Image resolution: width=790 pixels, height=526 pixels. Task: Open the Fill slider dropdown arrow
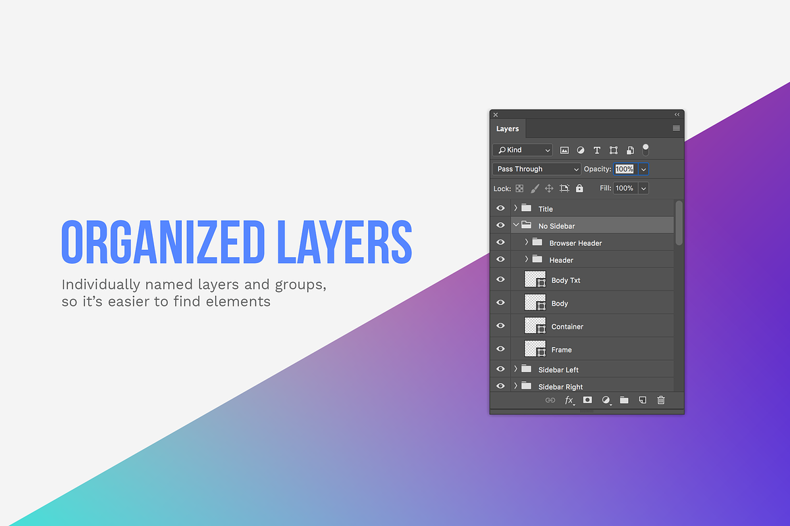(643, 188)
